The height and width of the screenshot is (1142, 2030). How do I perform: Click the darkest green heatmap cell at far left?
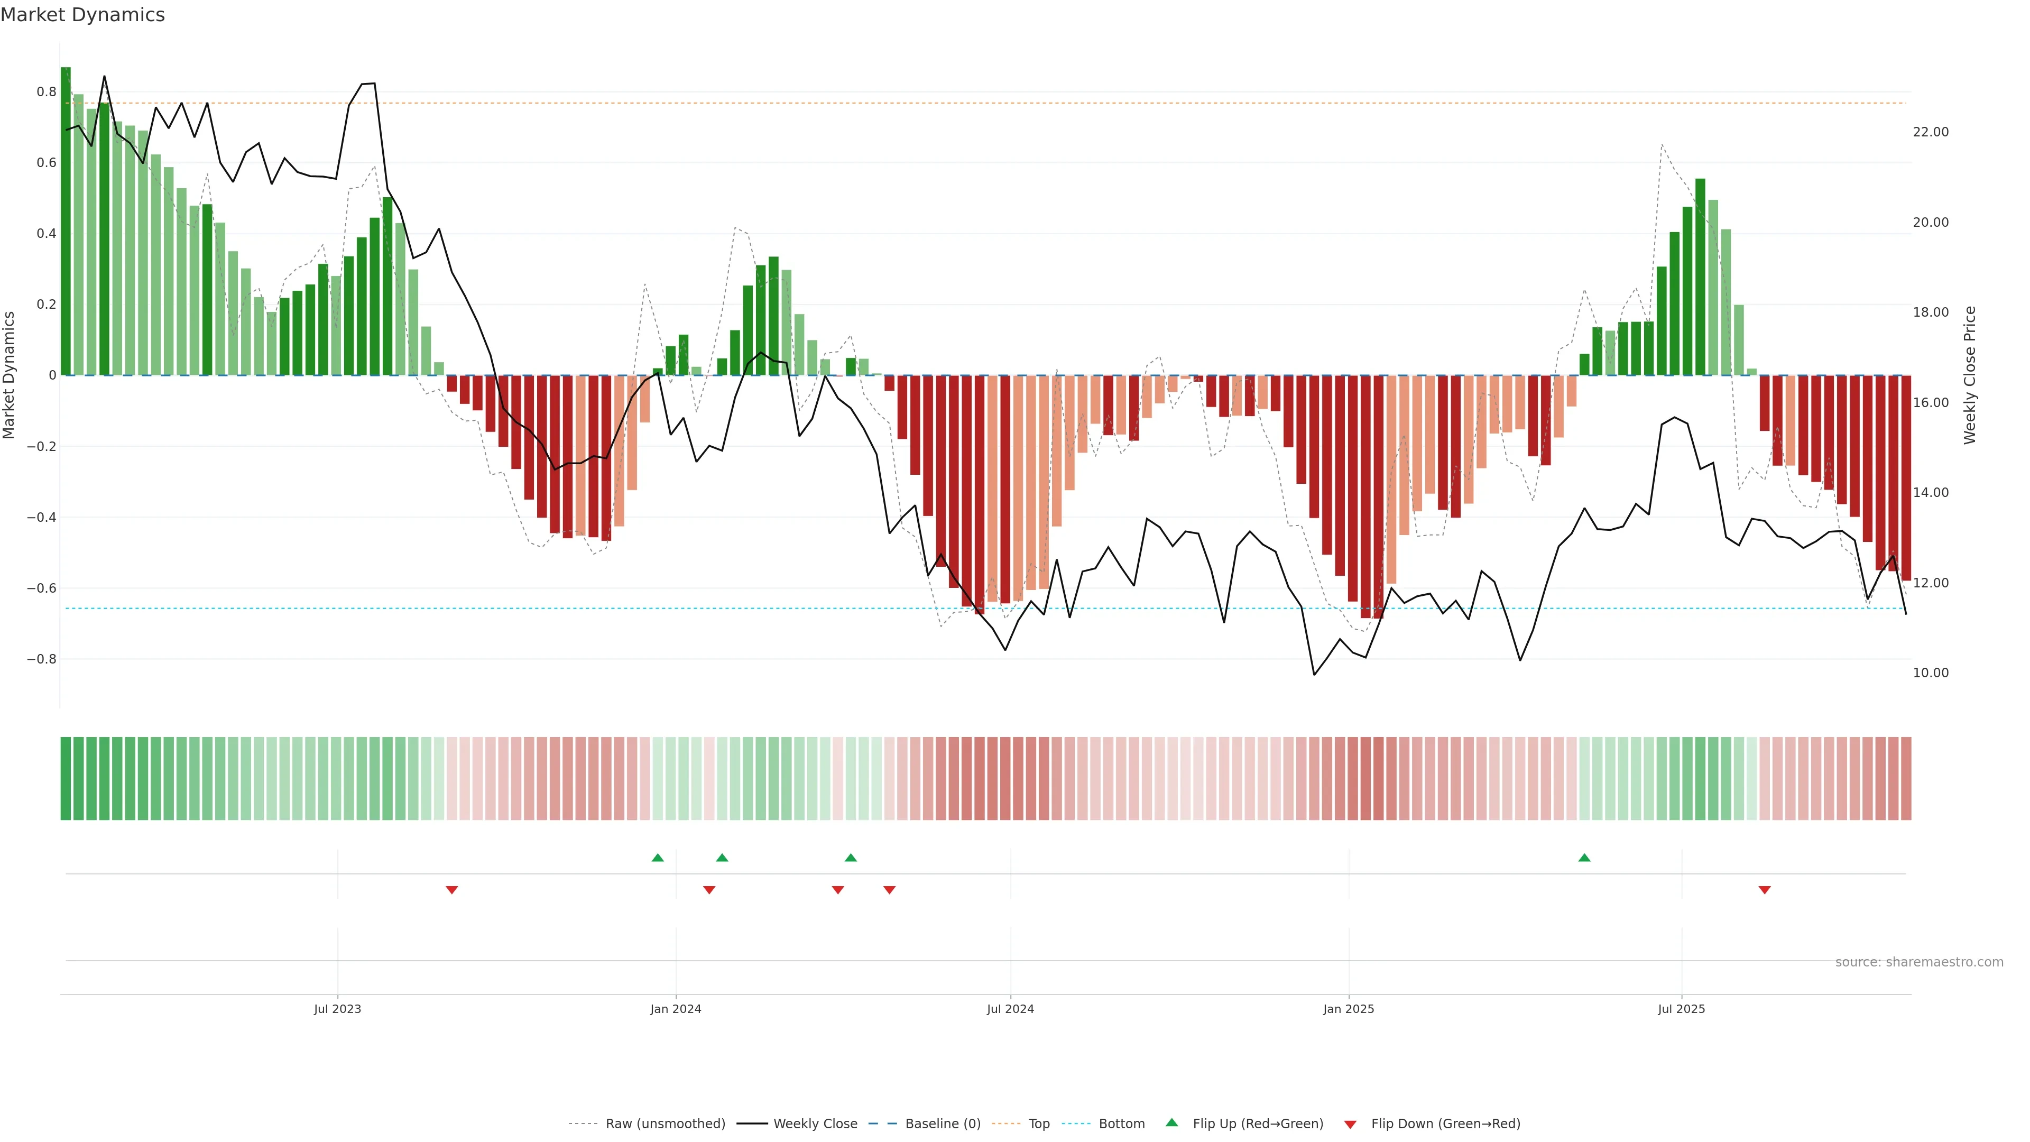[x=66, y=778]
